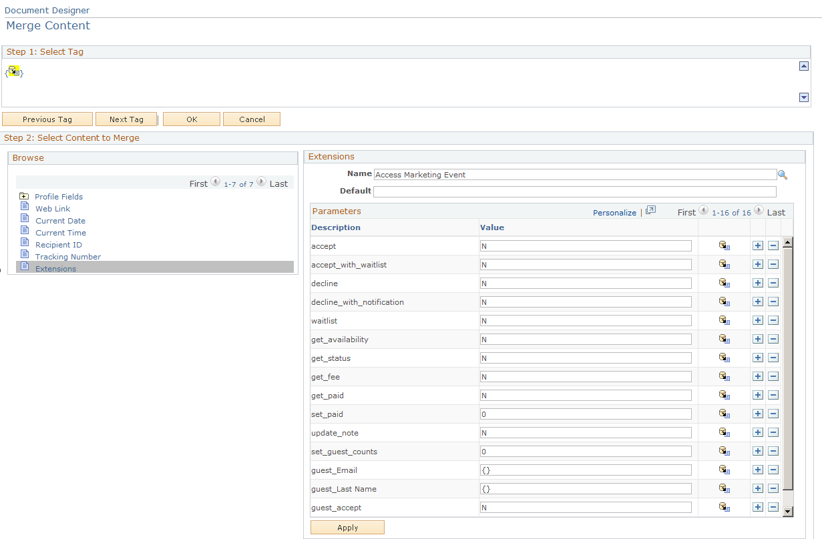822x539 pixels.
Task: Add a row after decline_with_notification
Action: coord(758,302)
